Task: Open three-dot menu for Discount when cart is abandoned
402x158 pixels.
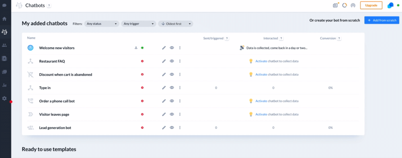Action: click(x=180, y=75)
